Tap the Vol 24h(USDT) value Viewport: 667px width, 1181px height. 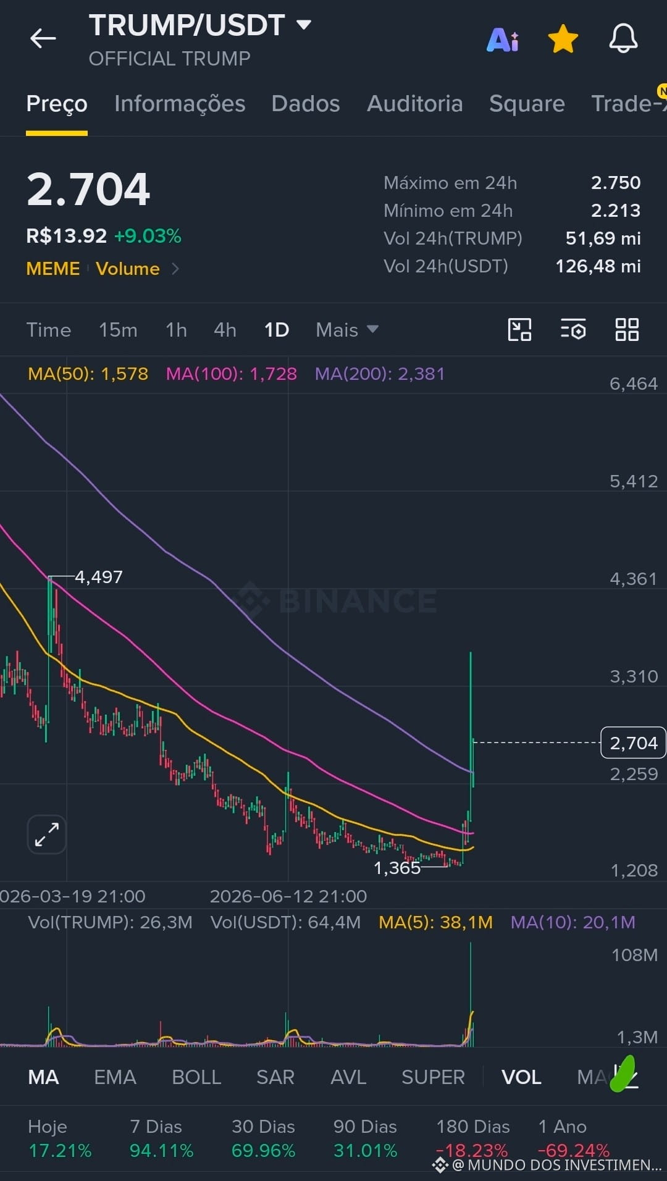click(598, 266)
